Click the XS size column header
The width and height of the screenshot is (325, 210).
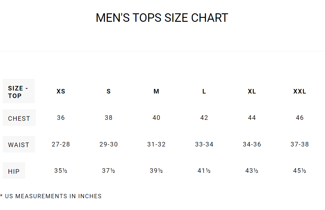point(61,91)
